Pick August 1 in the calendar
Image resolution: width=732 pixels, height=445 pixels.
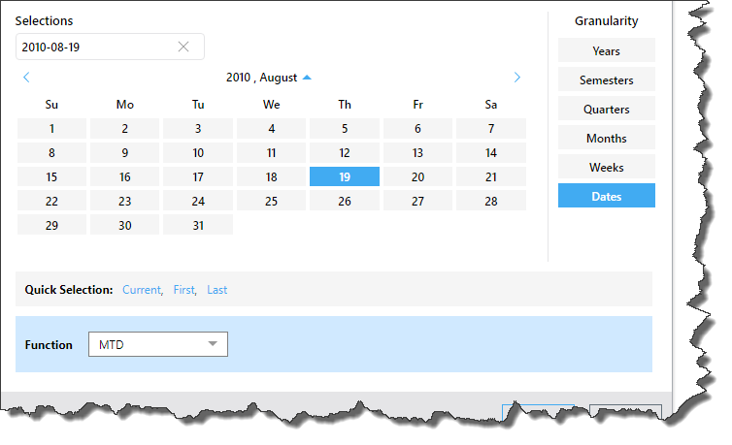point(51,129)
